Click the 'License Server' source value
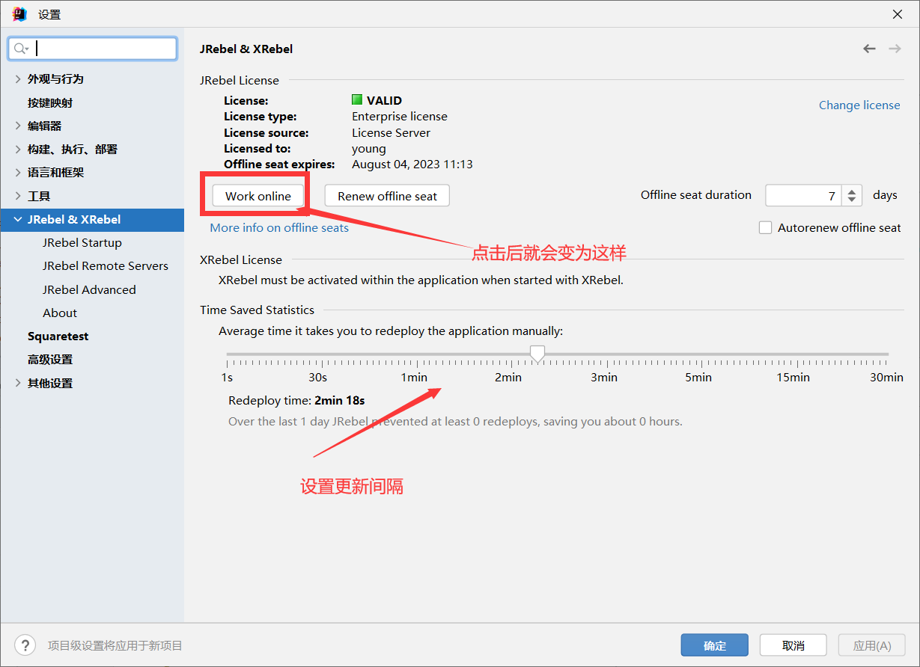This screenshot has height=667, width=920. click(392, 132)
